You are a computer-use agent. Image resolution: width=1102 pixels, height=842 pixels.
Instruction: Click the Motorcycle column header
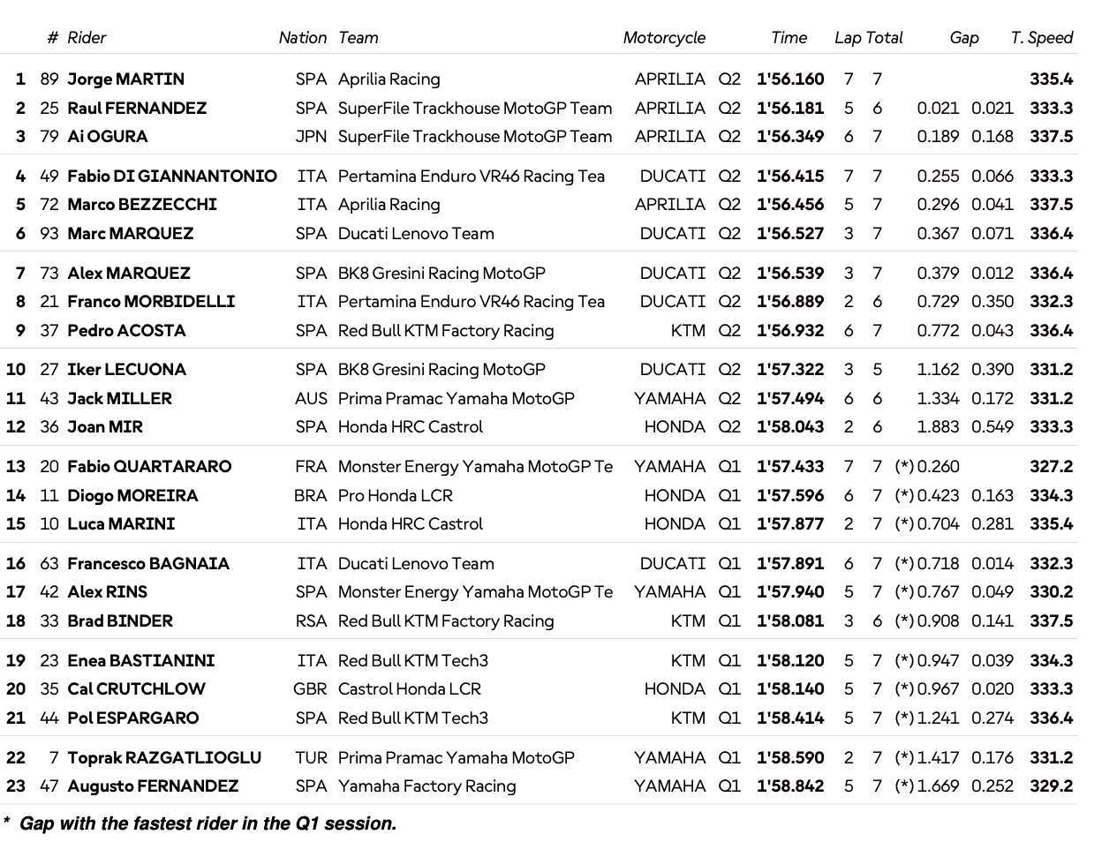(664, 38)
